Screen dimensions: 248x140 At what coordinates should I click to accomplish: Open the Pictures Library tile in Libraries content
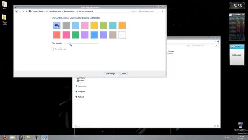coord(170,52)
